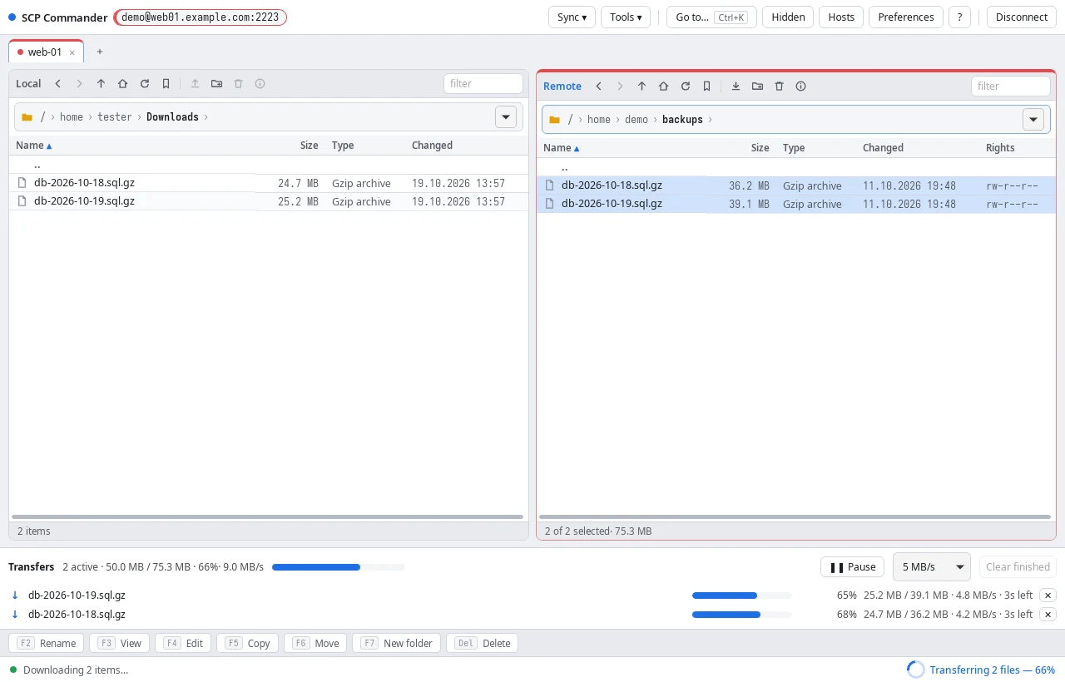The width and height of the screenshot is (1065, 682).
Task: Refresh the Remote panel listing
Action: tap(686, 86)
